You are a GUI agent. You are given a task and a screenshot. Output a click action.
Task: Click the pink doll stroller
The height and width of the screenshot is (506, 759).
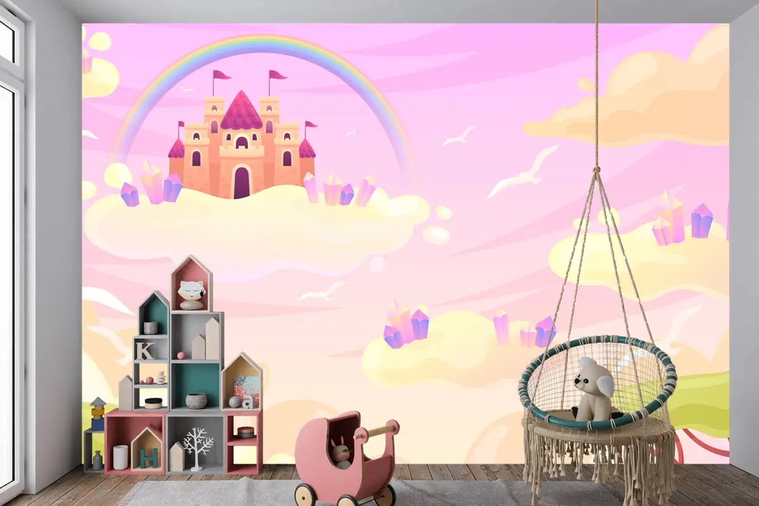click(346, 455)
